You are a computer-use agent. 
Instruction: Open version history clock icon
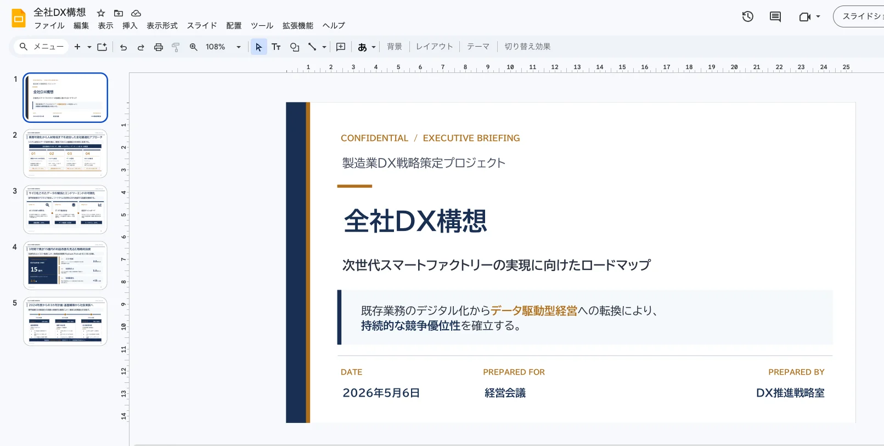(748, 16)
